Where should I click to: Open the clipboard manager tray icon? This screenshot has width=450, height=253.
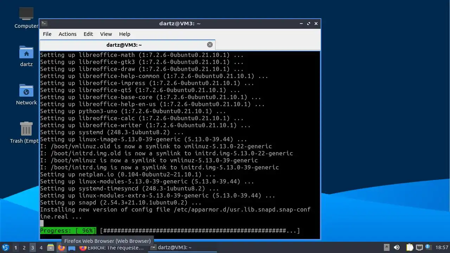click(409, 247)
